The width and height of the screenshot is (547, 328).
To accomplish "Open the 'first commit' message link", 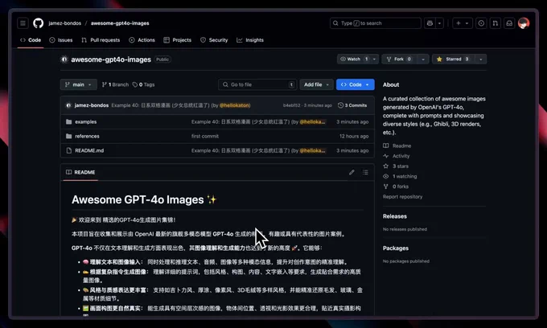I will [205, 137].
